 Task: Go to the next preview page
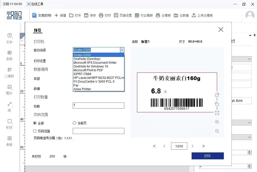click(x=193, y=146)
